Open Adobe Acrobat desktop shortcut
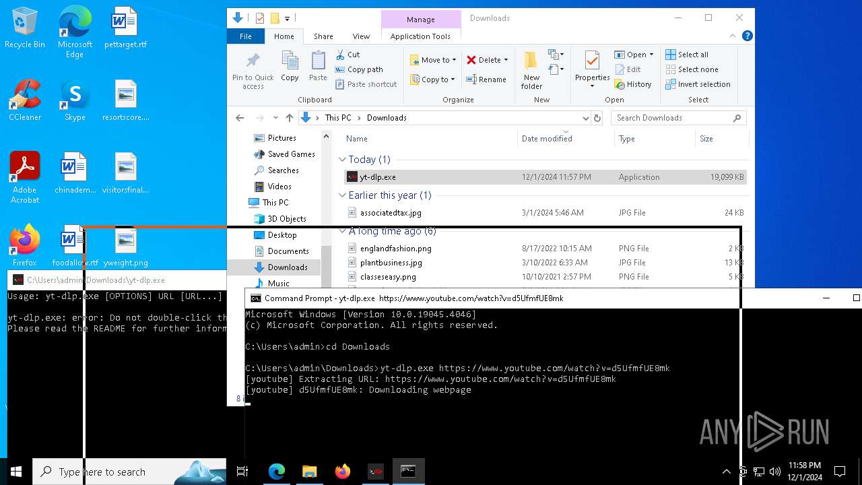 pos(25,178)
